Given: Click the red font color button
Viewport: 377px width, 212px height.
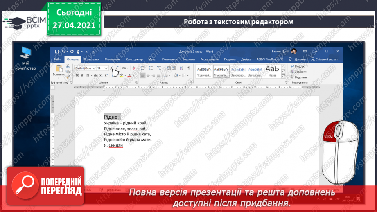Looking at the screenshot, I should [x=129, y=75].
